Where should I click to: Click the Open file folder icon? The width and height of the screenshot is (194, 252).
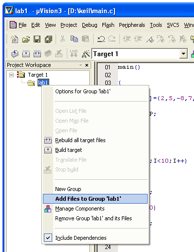coord(26,39)
